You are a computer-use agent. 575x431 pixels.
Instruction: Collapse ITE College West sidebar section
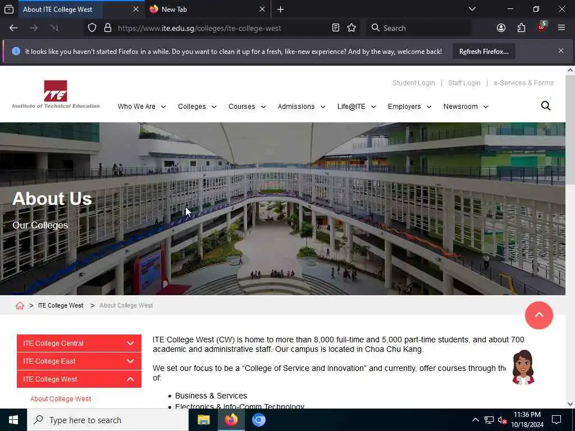pos(79,379)
